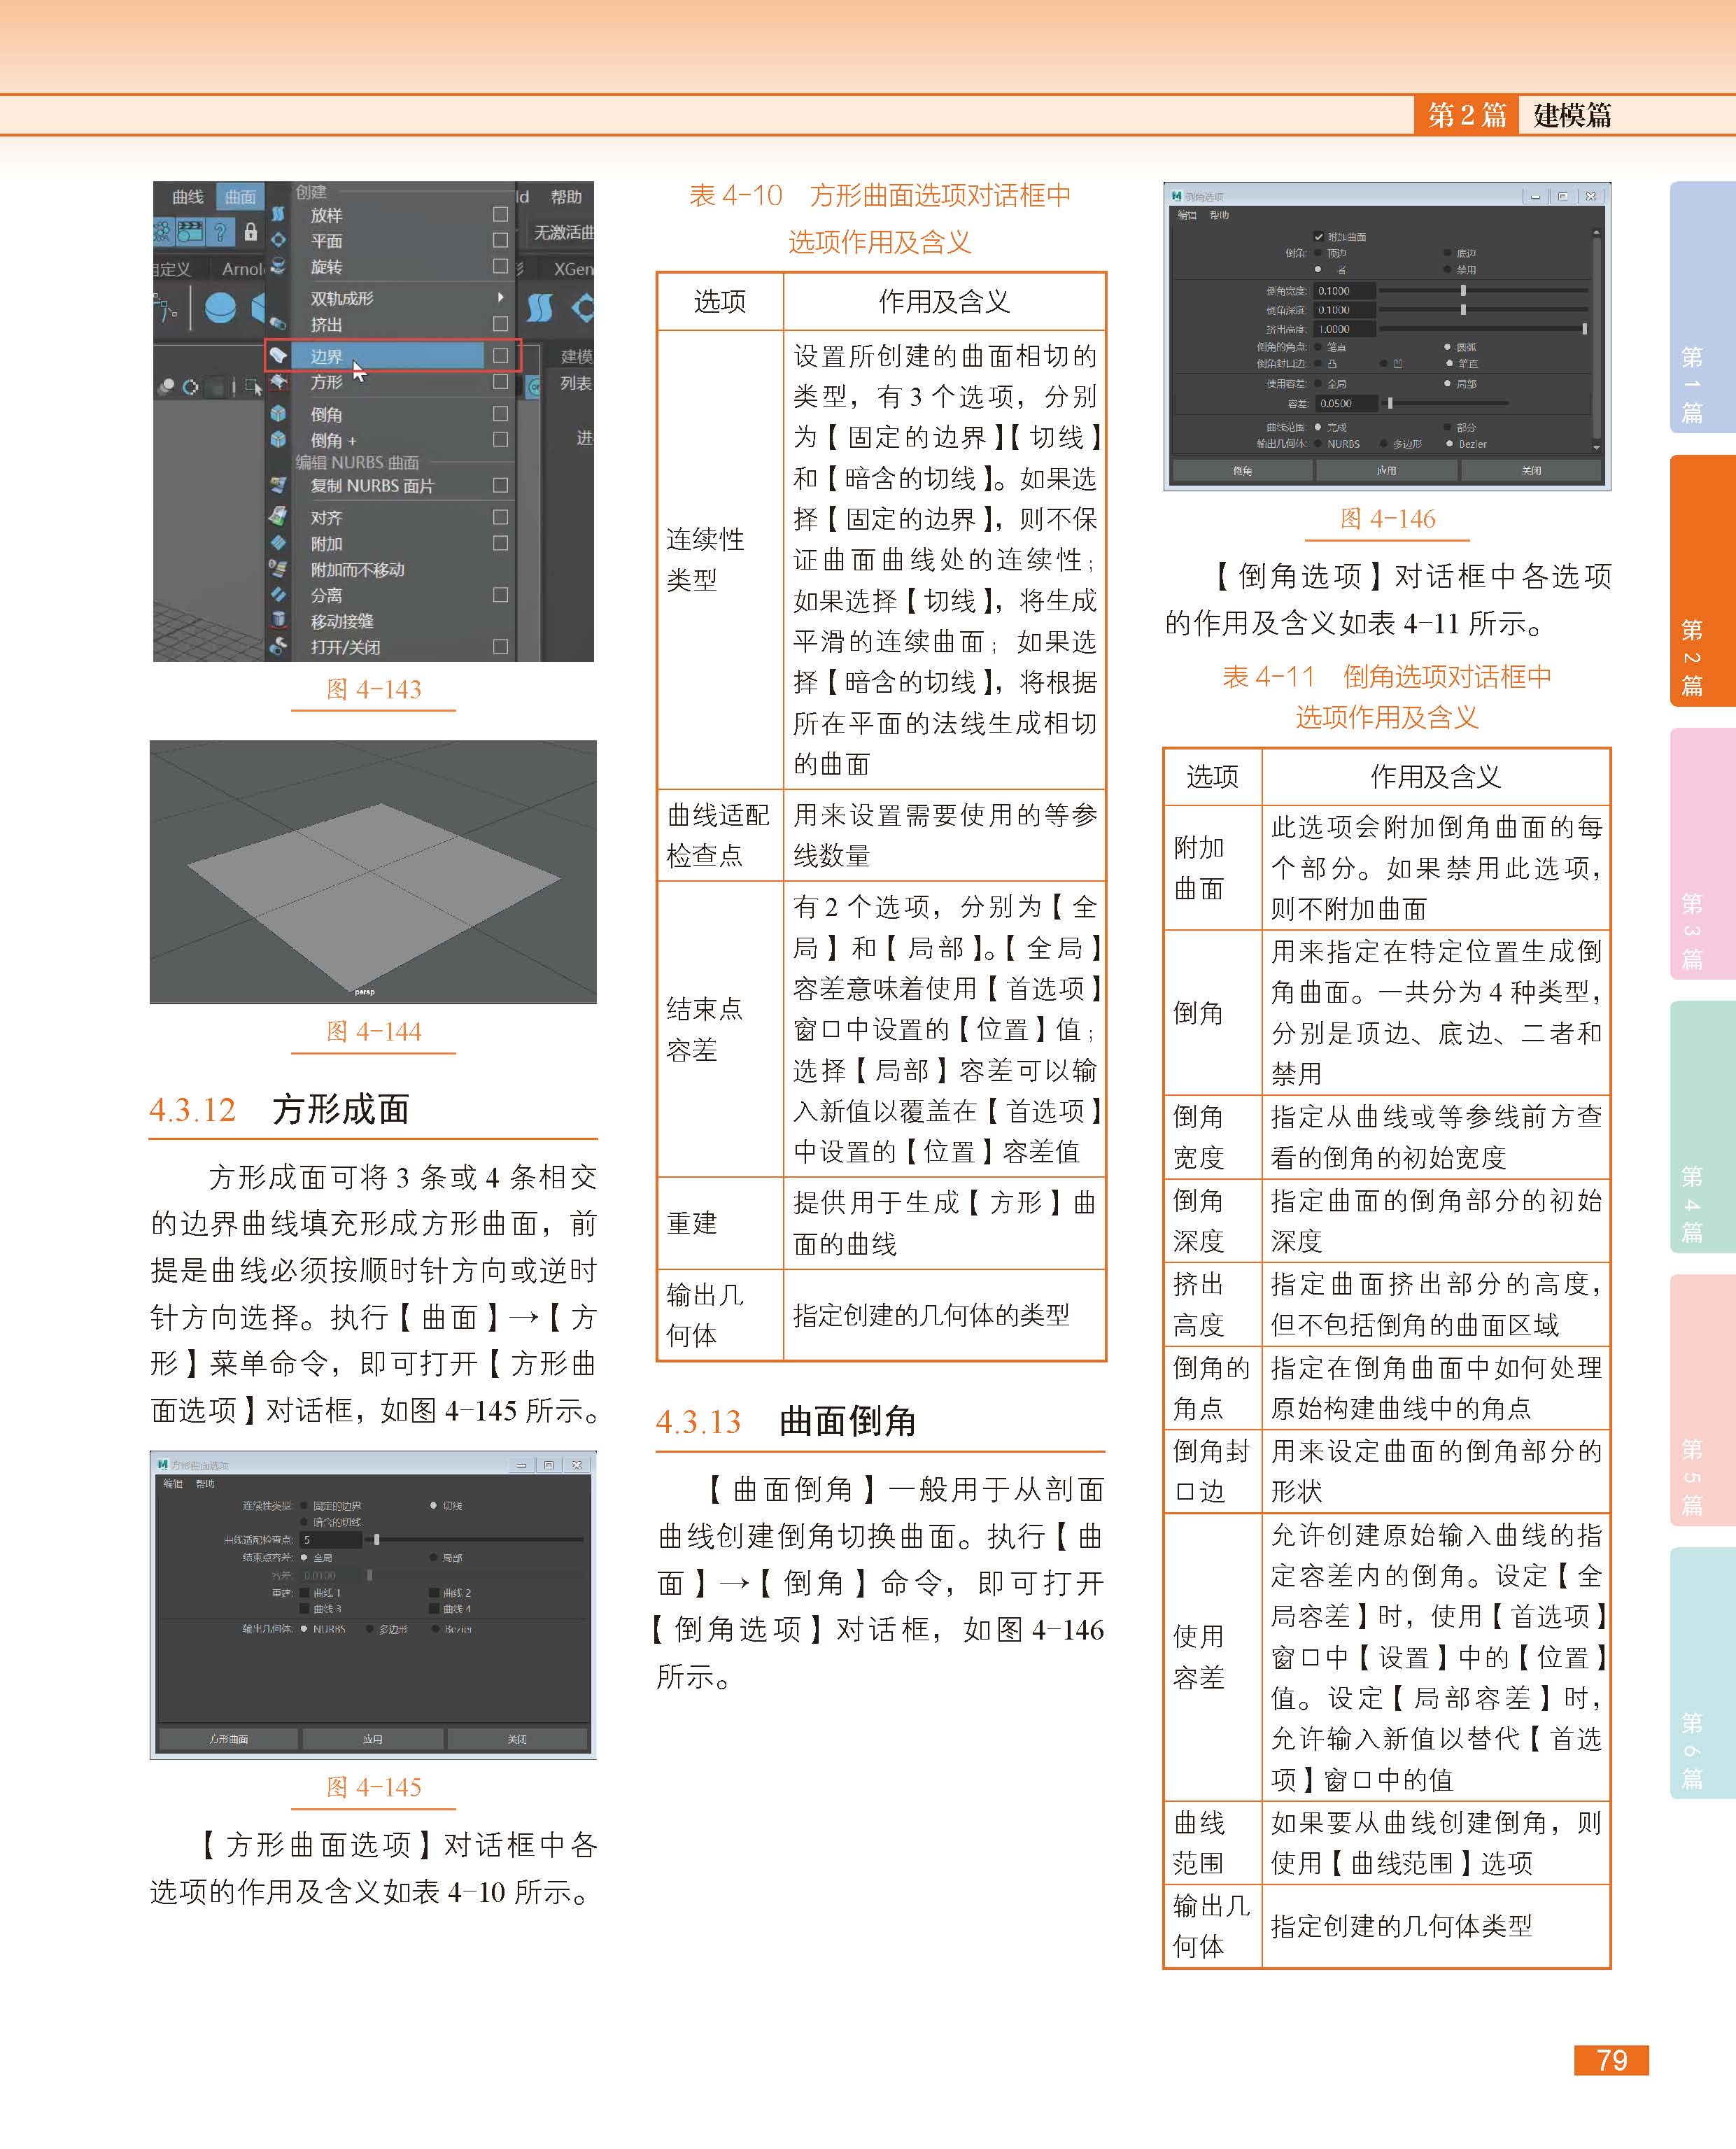1736x2149 pixels.
Task: Toggle the 附加曲面 checkbox in 倒角选项
Action: click(x=1319, y=237)
